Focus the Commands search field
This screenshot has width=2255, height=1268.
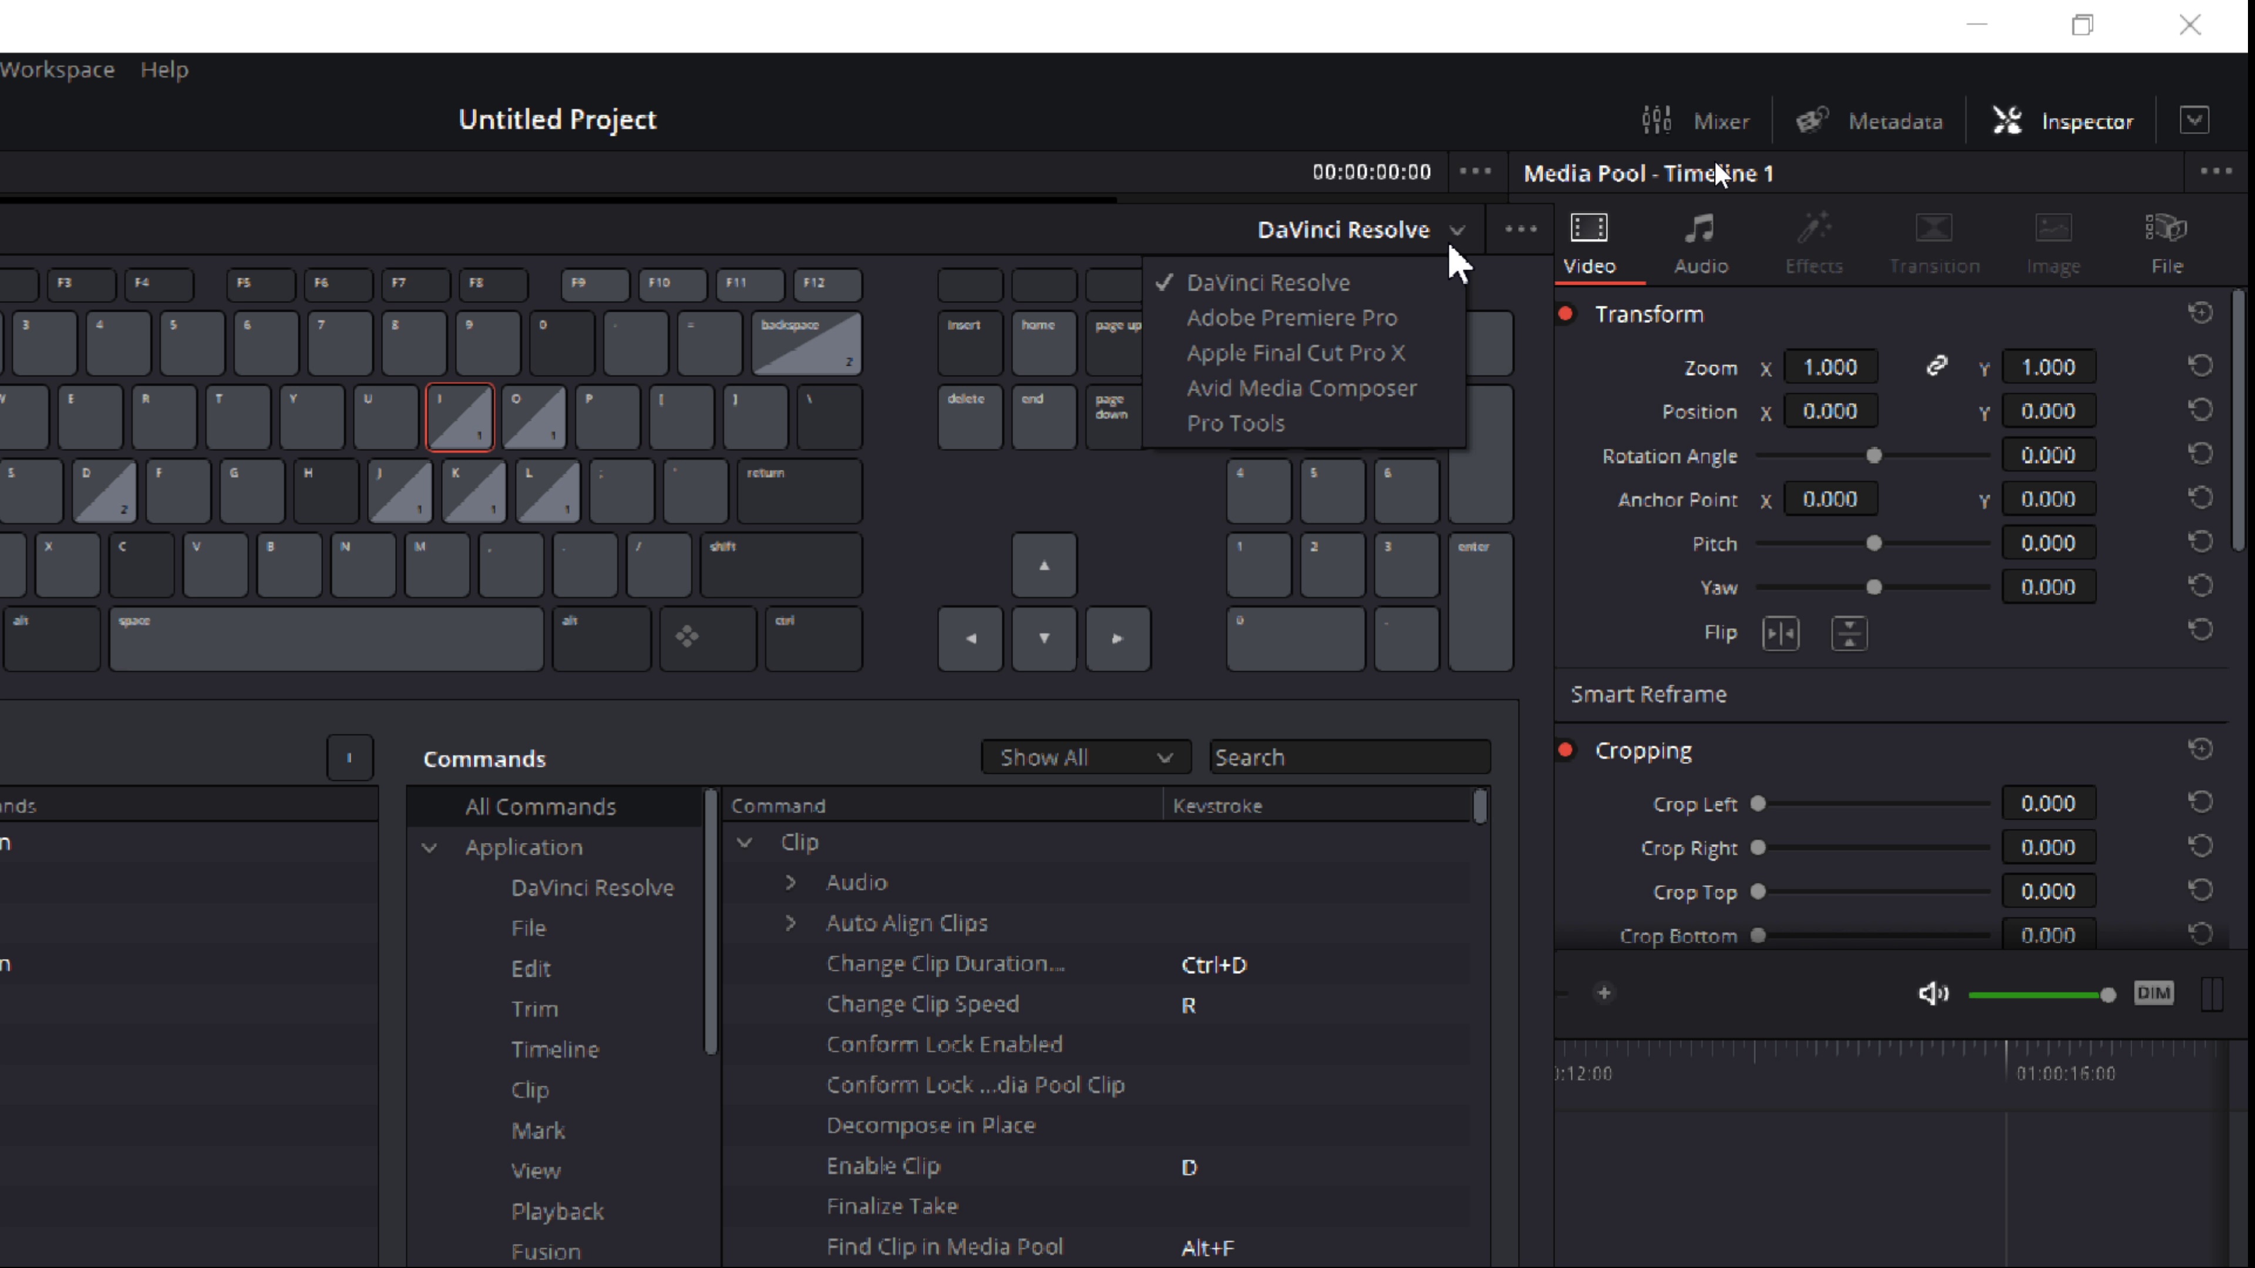point(1350,757)
